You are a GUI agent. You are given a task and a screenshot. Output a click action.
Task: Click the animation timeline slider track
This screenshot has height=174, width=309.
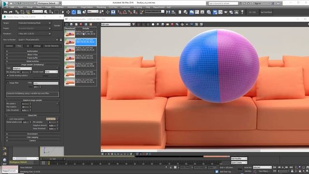(135, 163)
